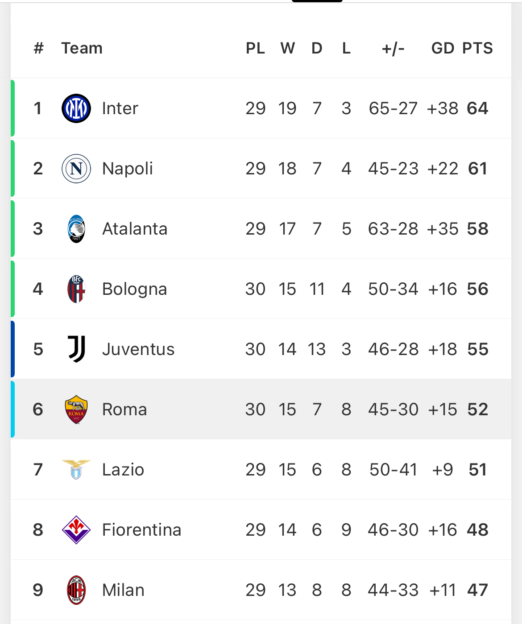Tap the Team column header
The width and height of the screenshot is (522, 624).
[x=82, y=48]
